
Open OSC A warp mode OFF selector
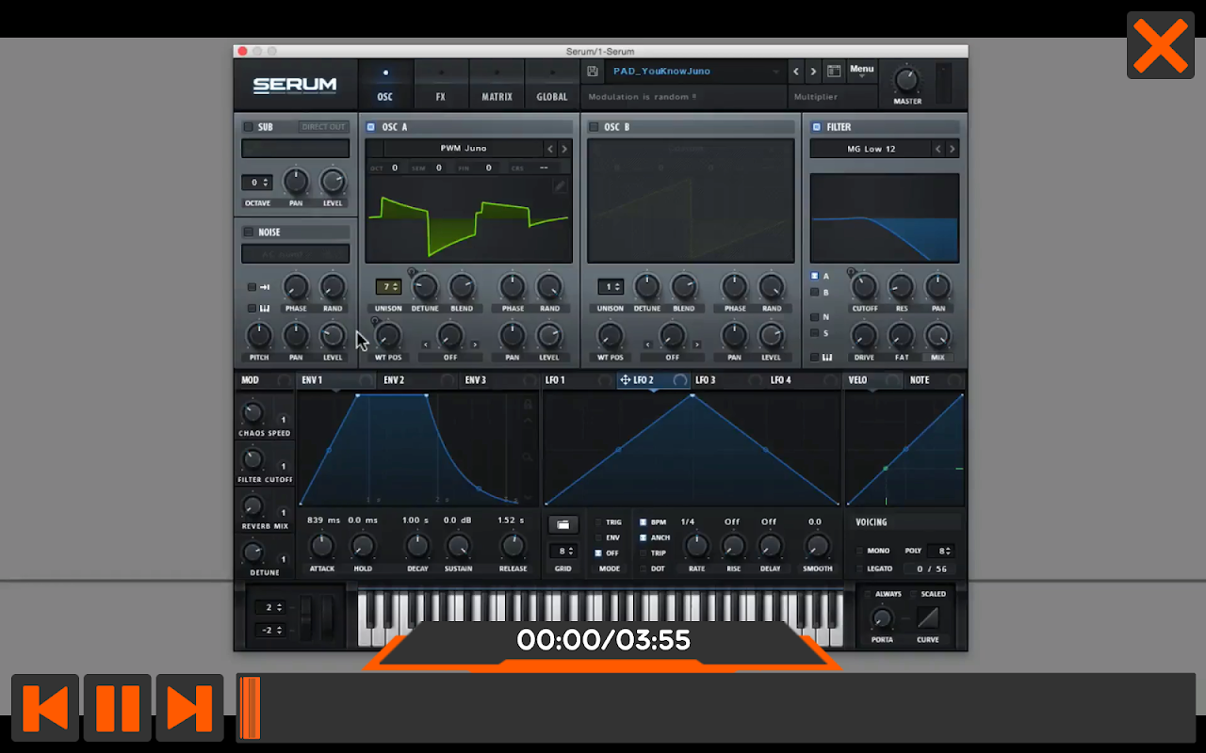coord(450,358)
